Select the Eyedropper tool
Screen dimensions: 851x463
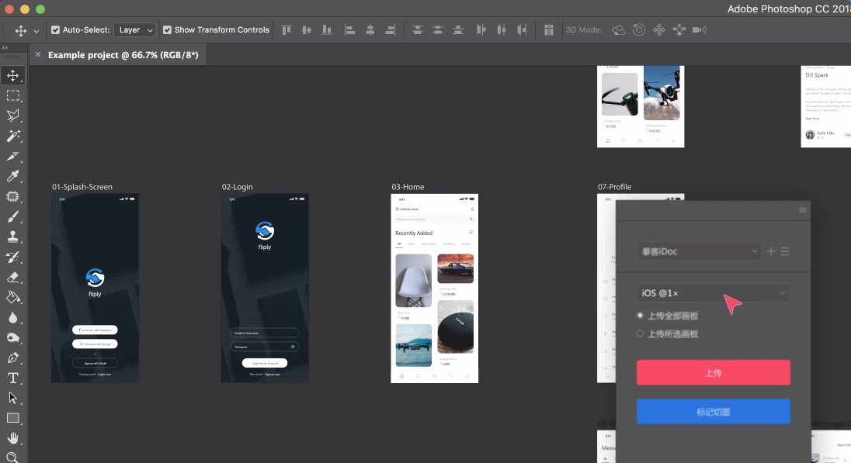(12, 176)
